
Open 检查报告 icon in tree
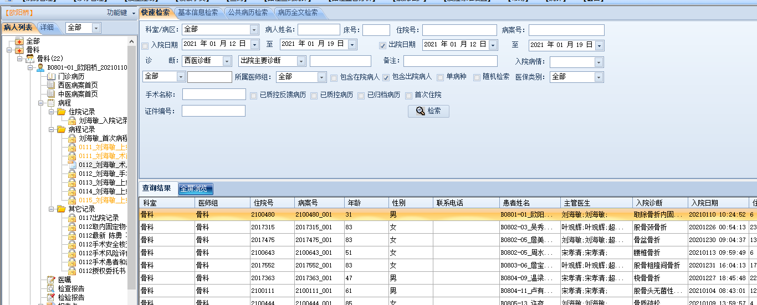point(52,288)
